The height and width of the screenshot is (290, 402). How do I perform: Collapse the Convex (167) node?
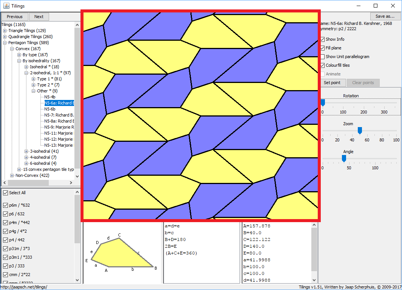(12, 49)
